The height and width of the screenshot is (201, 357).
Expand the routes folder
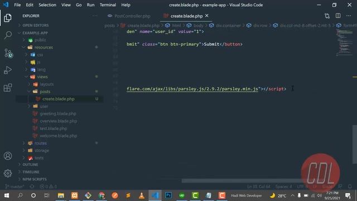pos(41,143)
